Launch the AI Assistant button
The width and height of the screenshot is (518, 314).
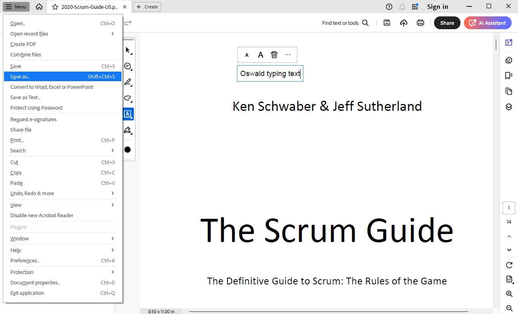488,23
